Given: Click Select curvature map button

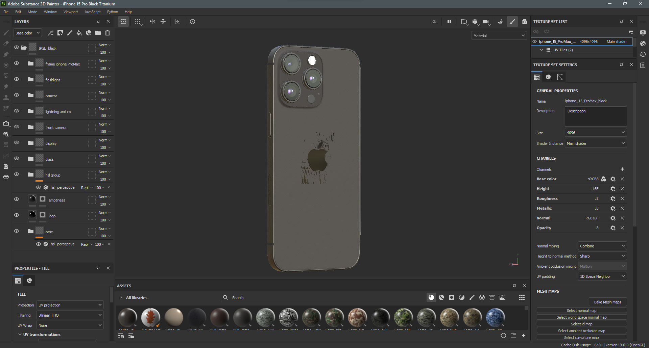Looking at the screenshot, I should pos(581,338).
